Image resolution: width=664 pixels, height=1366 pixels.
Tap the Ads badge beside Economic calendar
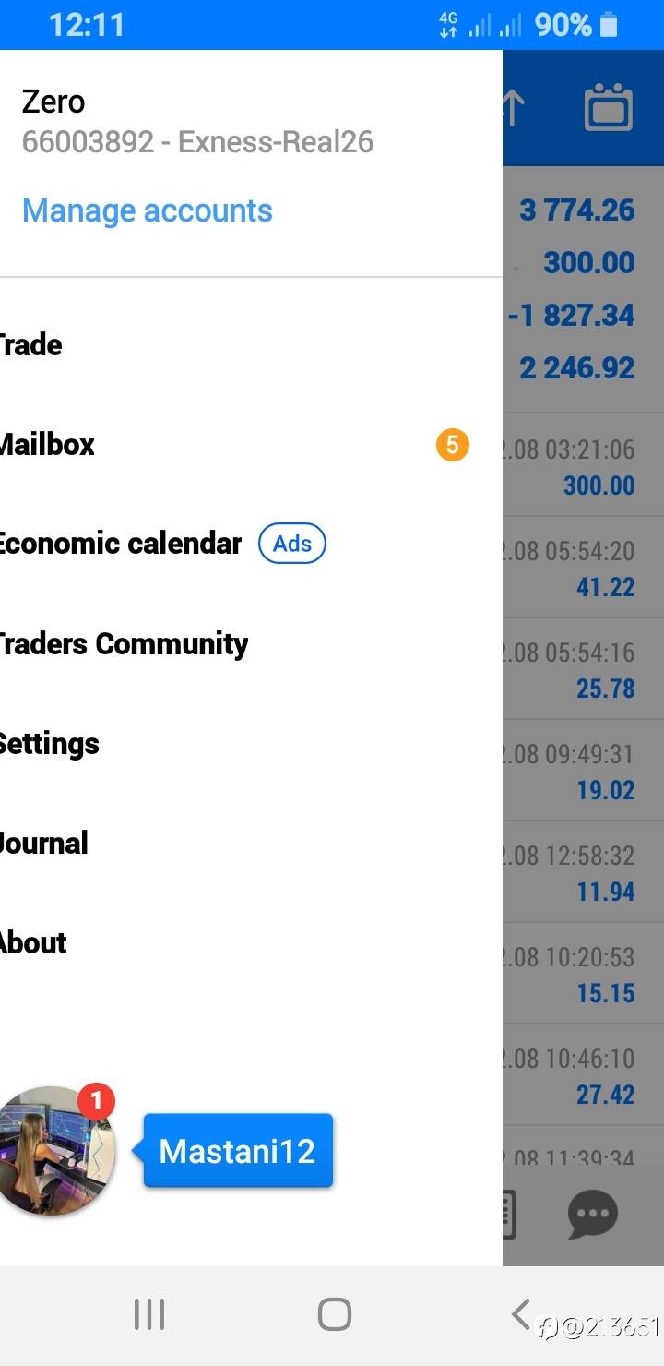pyautogui.click(x=292, y=544)
